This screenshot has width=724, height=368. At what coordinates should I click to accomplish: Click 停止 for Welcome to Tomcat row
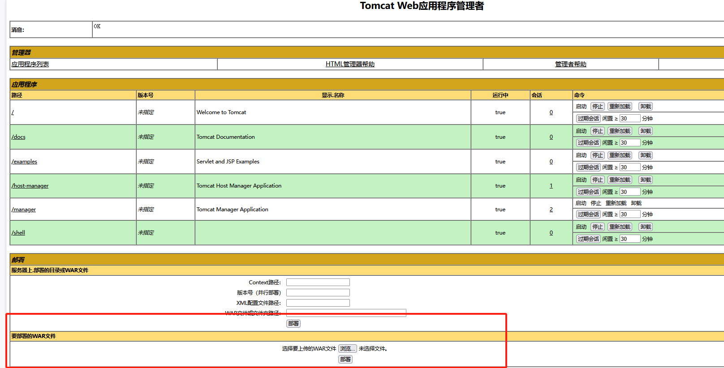click(x=598, y=107)
